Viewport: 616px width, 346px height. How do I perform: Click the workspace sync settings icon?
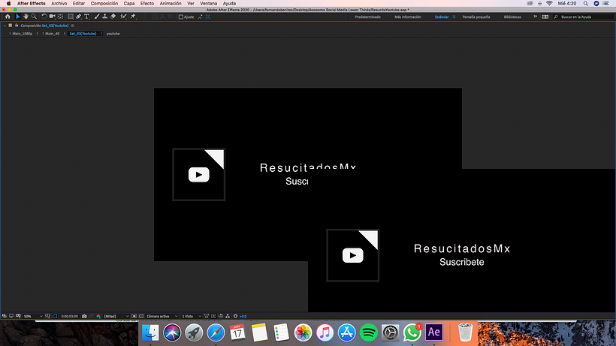[545, 17]
